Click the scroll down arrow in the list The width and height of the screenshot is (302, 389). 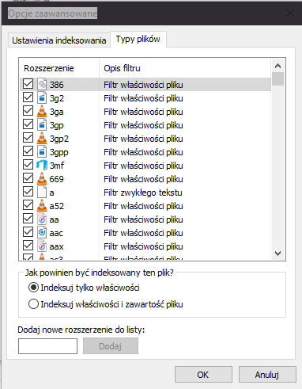277,254
